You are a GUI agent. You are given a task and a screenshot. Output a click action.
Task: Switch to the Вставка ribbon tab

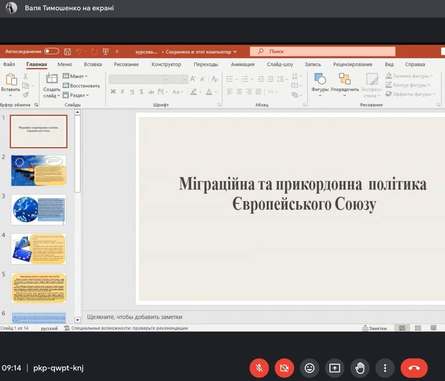click(x=93, y=65)
